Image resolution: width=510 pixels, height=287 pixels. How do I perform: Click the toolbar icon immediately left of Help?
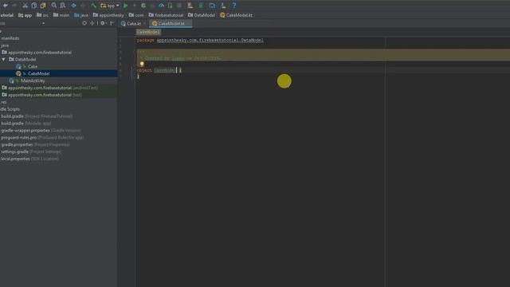coord(223,6)
